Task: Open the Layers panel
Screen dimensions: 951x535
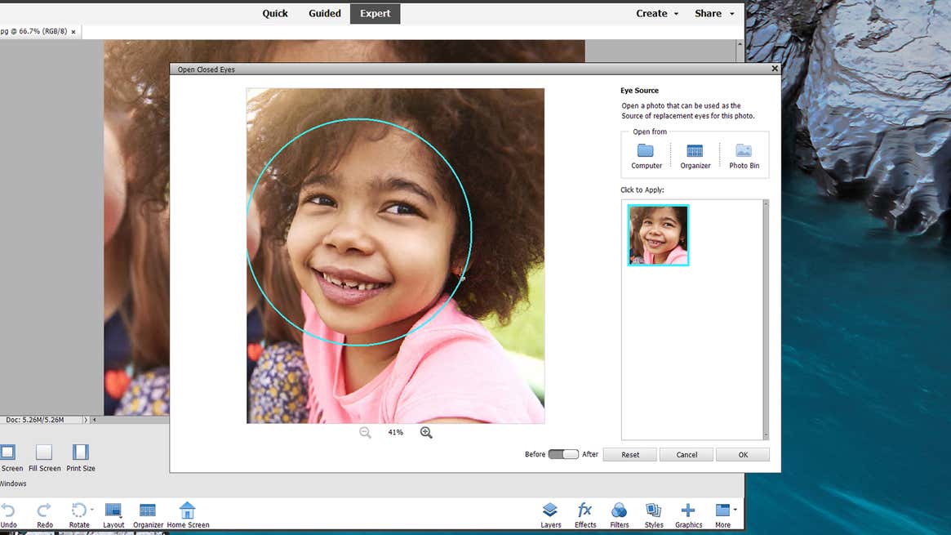Action: click(x=550, y=515)
